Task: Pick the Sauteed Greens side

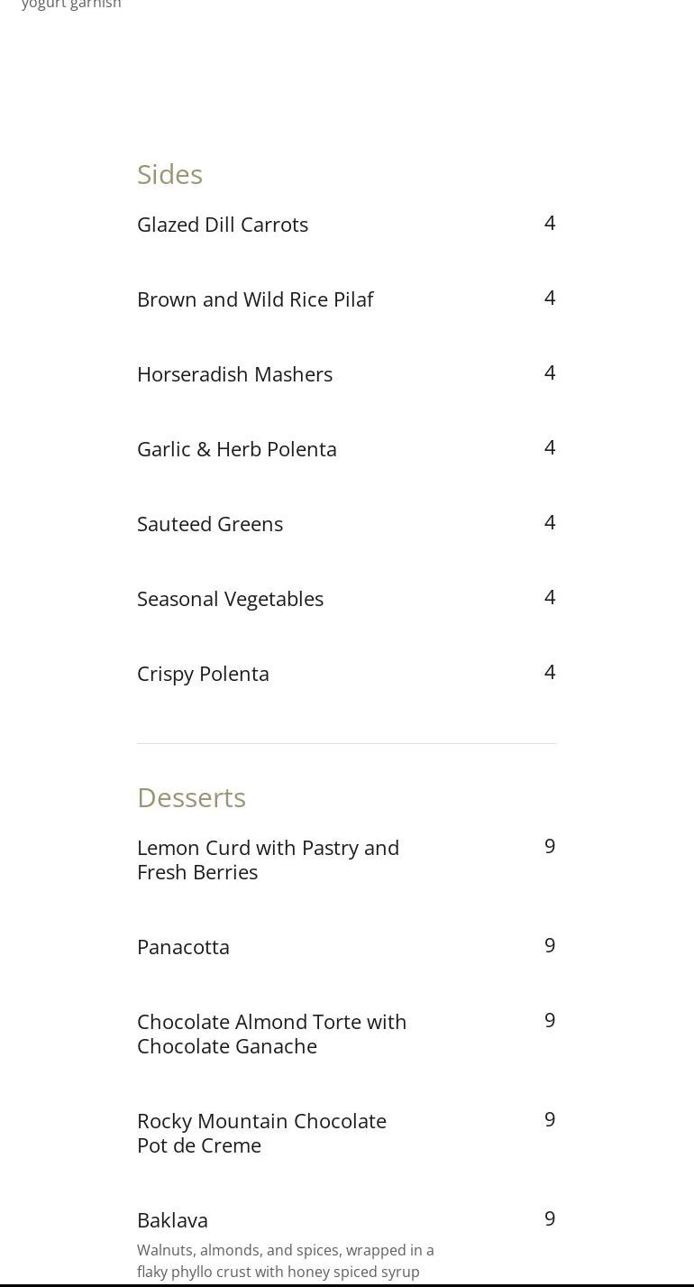Action: pos(210,524)
